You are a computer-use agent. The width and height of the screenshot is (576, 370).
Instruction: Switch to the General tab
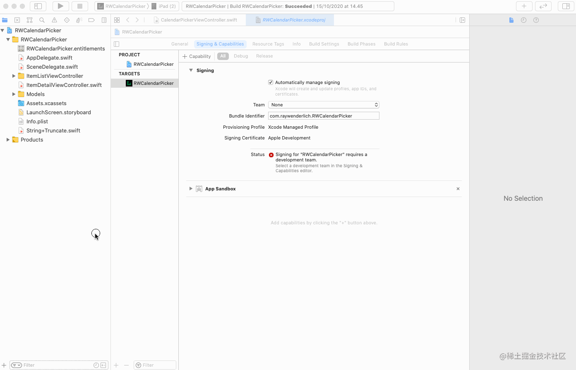pyautogui.click(x=180, y=44)
